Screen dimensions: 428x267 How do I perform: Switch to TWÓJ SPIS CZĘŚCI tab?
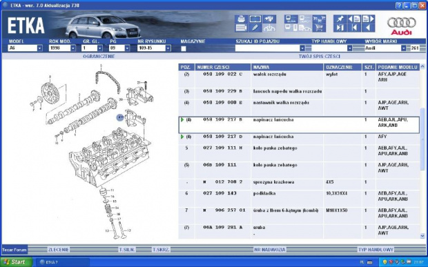tap(320, 57)
